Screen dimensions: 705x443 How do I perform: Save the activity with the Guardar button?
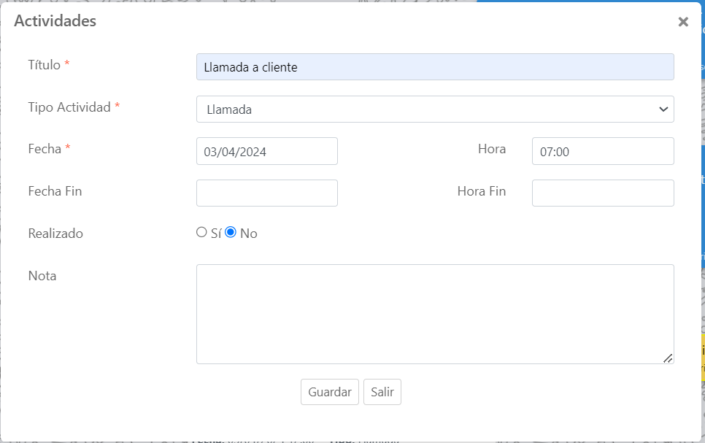click(x=330, y=392)
